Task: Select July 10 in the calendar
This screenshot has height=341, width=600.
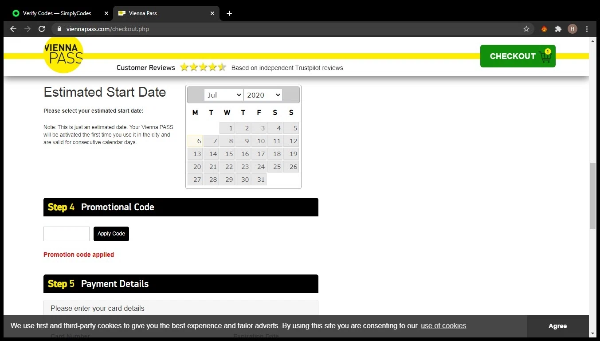Action: [259, 141]
